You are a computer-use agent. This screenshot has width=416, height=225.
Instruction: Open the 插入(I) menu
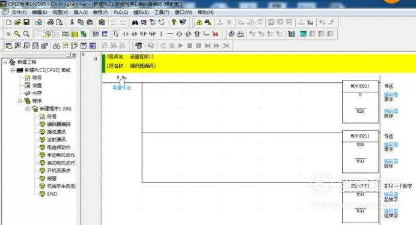81,12
